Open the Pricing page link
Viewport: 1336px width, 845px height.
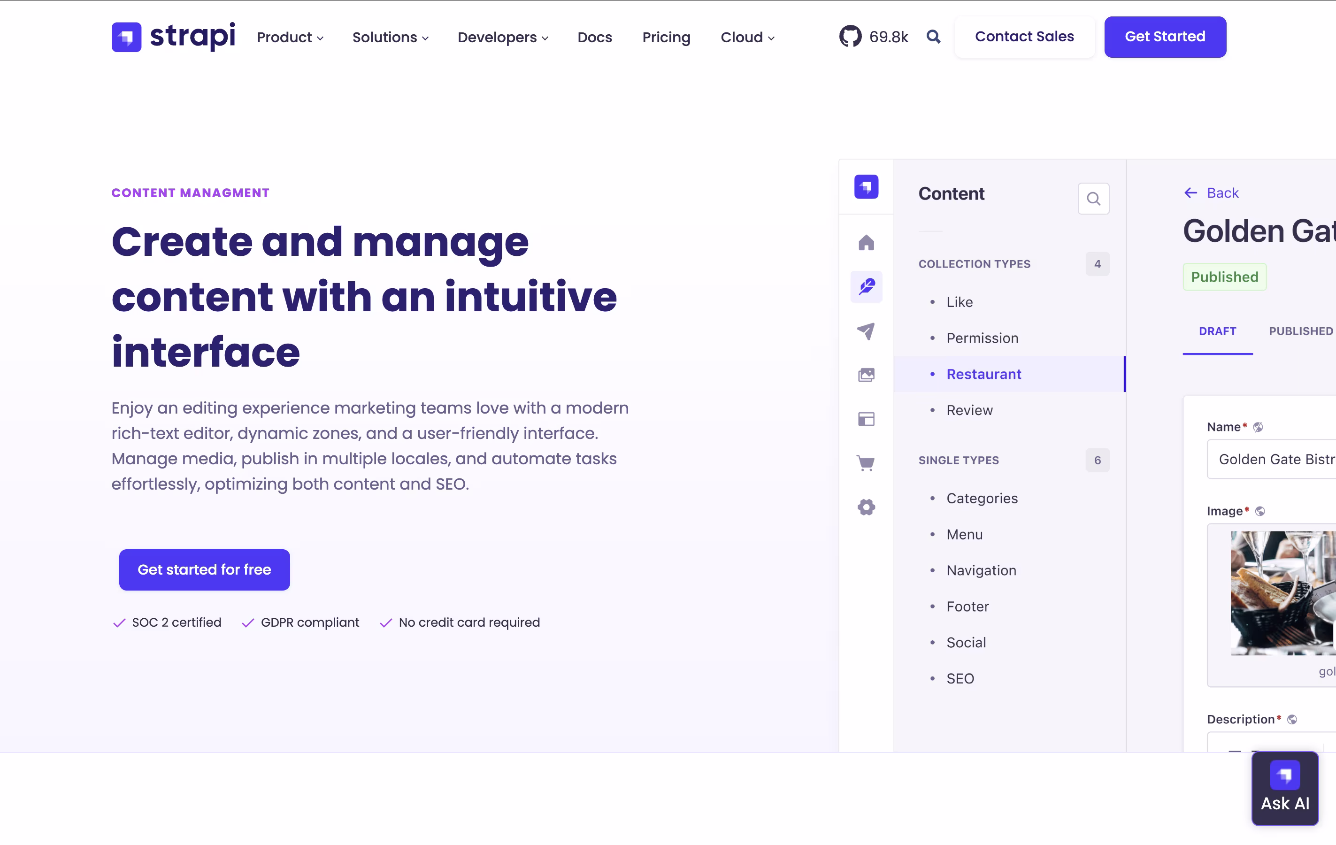pos(666,37)
